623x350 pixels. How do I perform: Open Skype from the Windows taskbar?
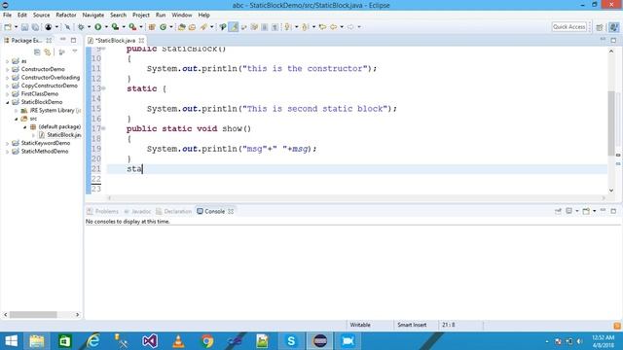click(x=291, y=341)
